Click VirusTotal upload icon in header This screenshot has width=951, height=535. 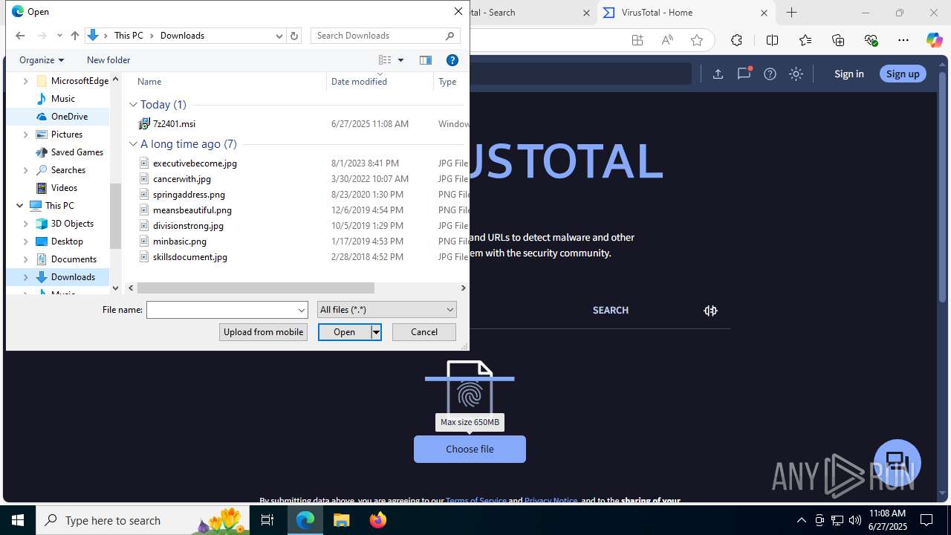click(x=718, y=74)
